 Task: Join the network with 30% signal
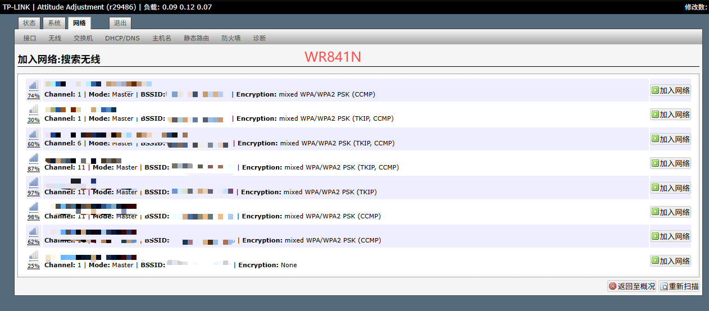pos(670,115)
